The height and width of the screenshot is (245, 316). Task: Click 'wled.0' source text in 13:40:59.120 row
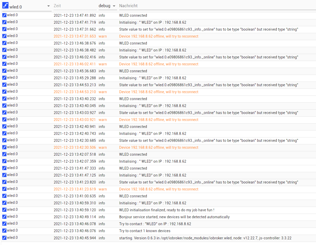12,209
